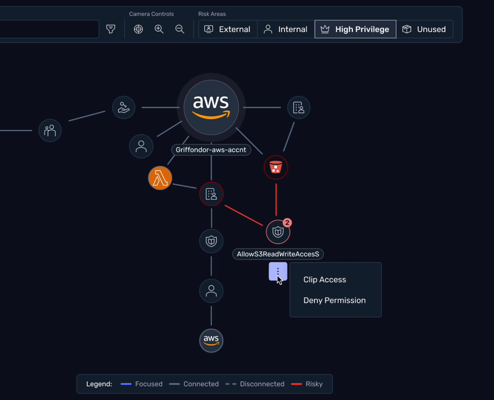
Task: Open the filter icon next to search
Action: (110, 29)
